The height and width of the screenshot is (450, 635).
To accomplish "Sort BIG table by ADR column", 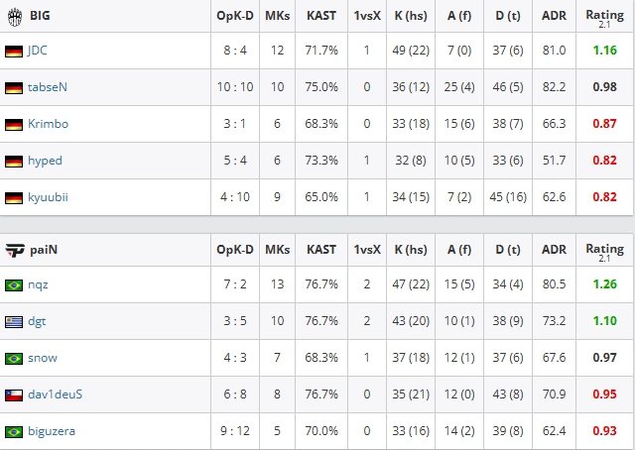I will point(554,16).
